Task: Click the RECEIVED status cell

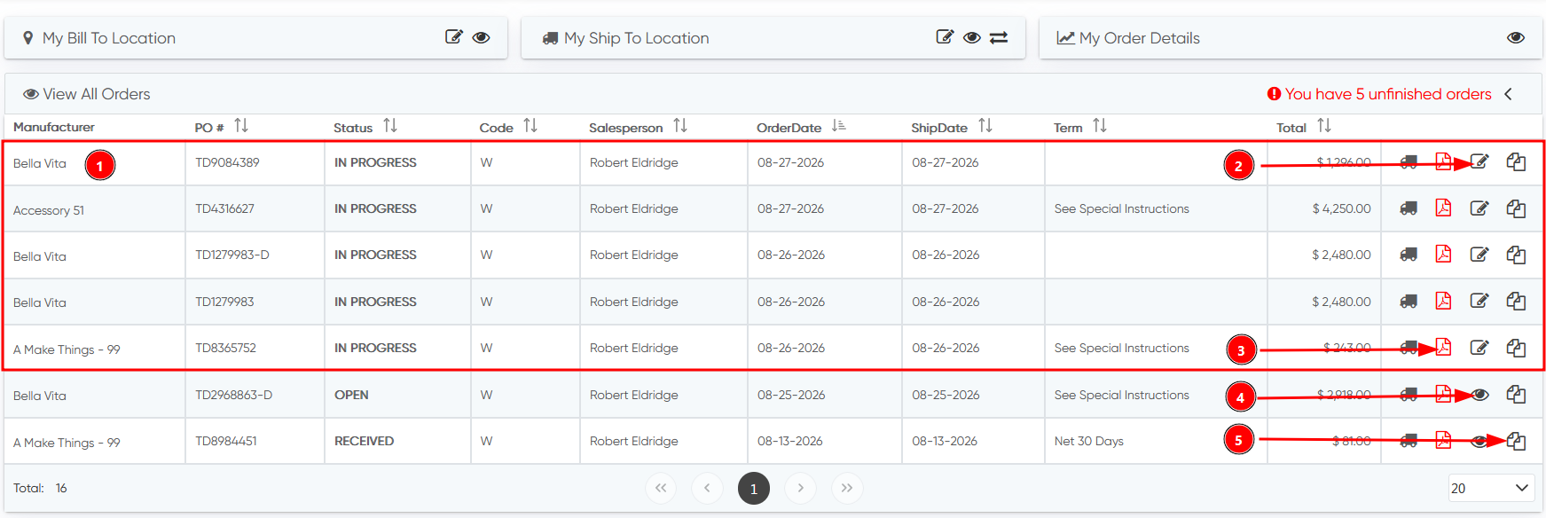Action: coord(364,441)
